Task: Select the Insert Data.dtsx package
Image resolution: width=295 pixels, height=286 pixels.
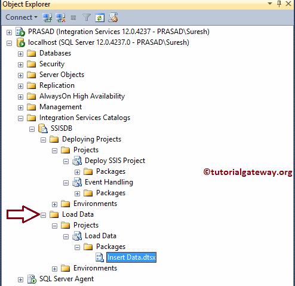Action: tap(131, 257)
